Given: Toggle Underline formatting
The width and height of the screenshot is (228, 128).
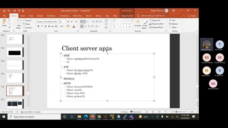Looking at the screenshot, I should click(x=45, y=26).
